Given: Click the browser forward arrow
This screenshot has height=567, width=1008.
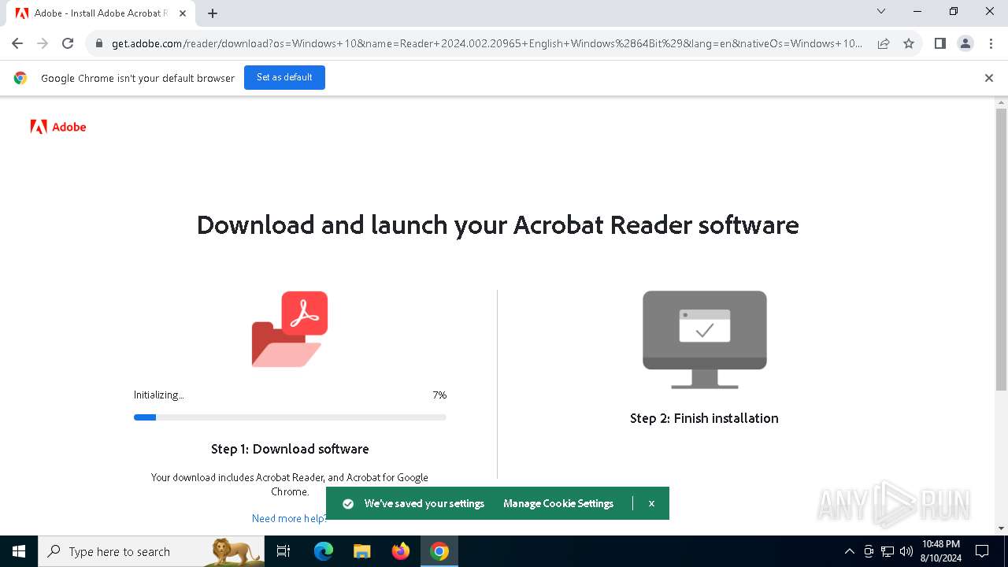Looking at the screenshot, I should (x=43, y=43).
